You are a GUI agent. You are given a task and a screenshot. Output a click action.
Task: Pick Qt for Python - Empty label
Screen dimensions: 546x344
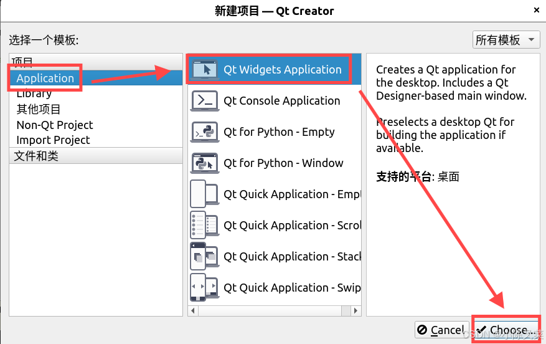[279, 131]
